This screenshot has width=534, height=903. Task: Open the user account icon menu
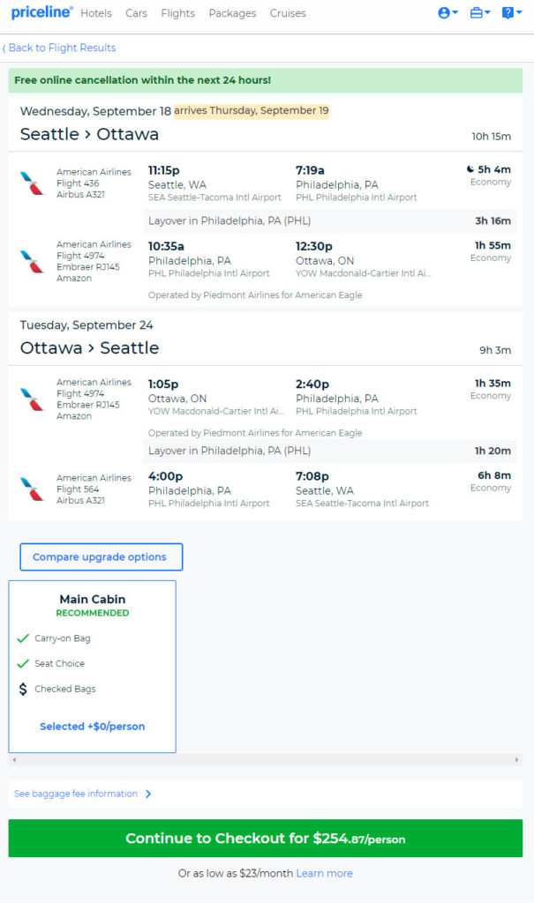(448, 12)
